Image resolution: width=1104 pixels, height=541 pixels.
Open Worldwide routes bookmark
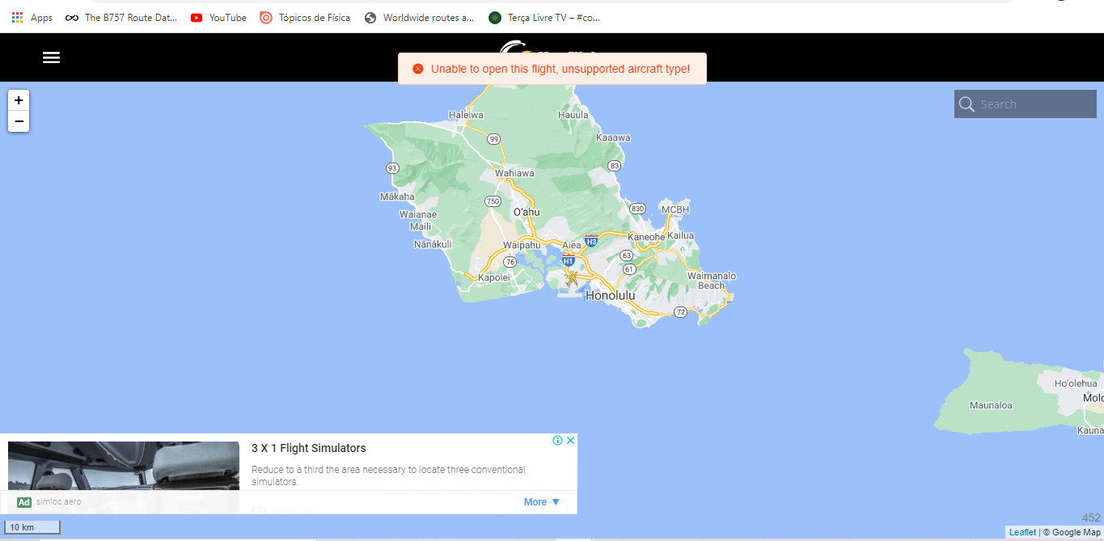click(x=419, y=17)
